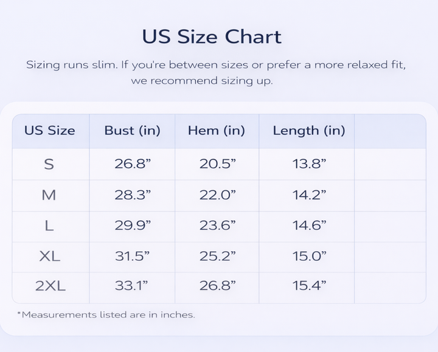Select the 29.9” bust measurement cell
Viewport: 438px width, 352px height.
(x=133, y=226)
